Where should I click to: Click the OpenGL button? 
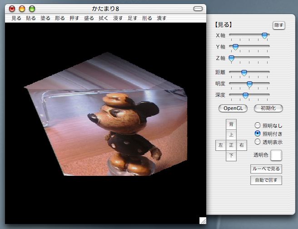233,108
